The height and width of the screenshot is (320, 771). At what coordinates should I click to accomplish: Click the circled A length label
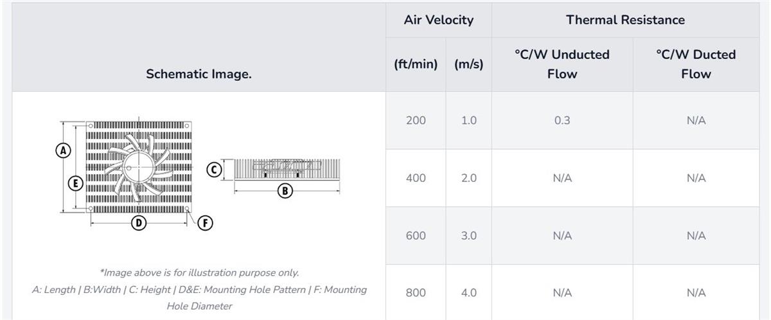click(x=62, y=150)
